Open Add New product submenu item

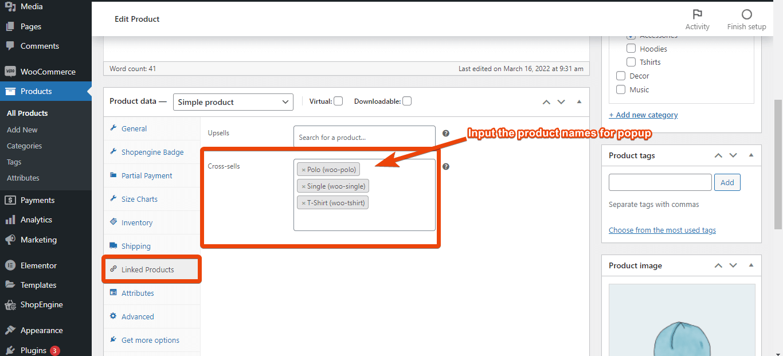22,130
